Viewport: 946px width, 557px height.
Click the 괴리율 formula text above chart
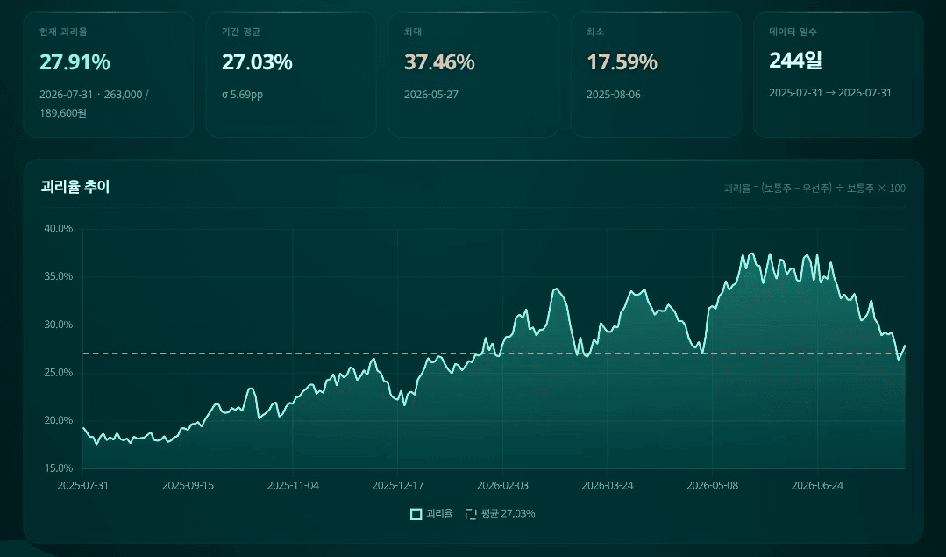[x=814, y=189]
